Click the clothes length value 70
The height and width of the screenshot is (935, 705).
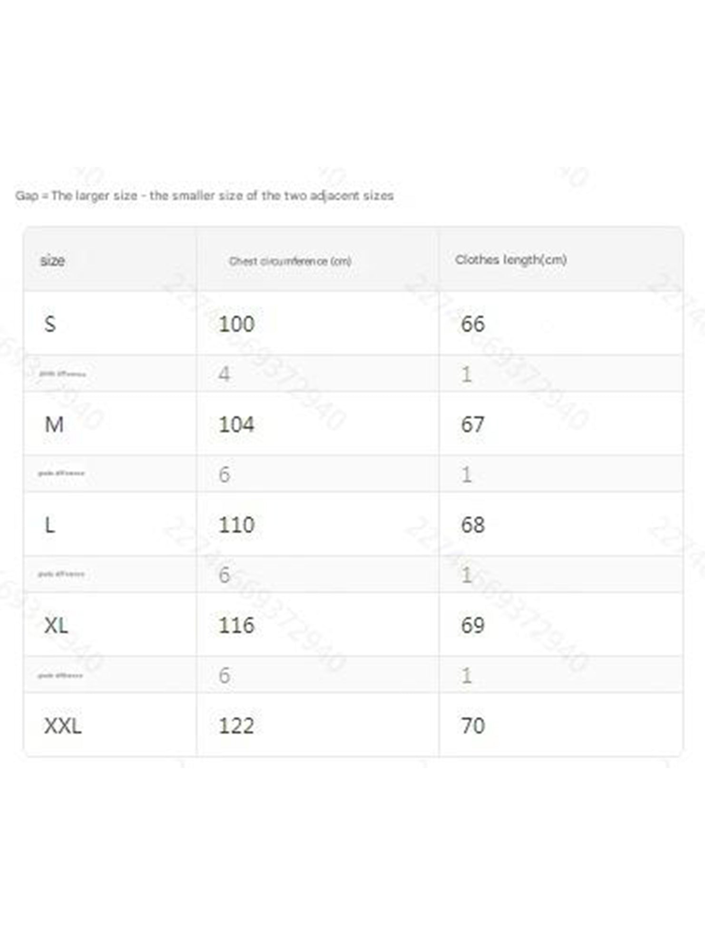click(x=473, y=726)
